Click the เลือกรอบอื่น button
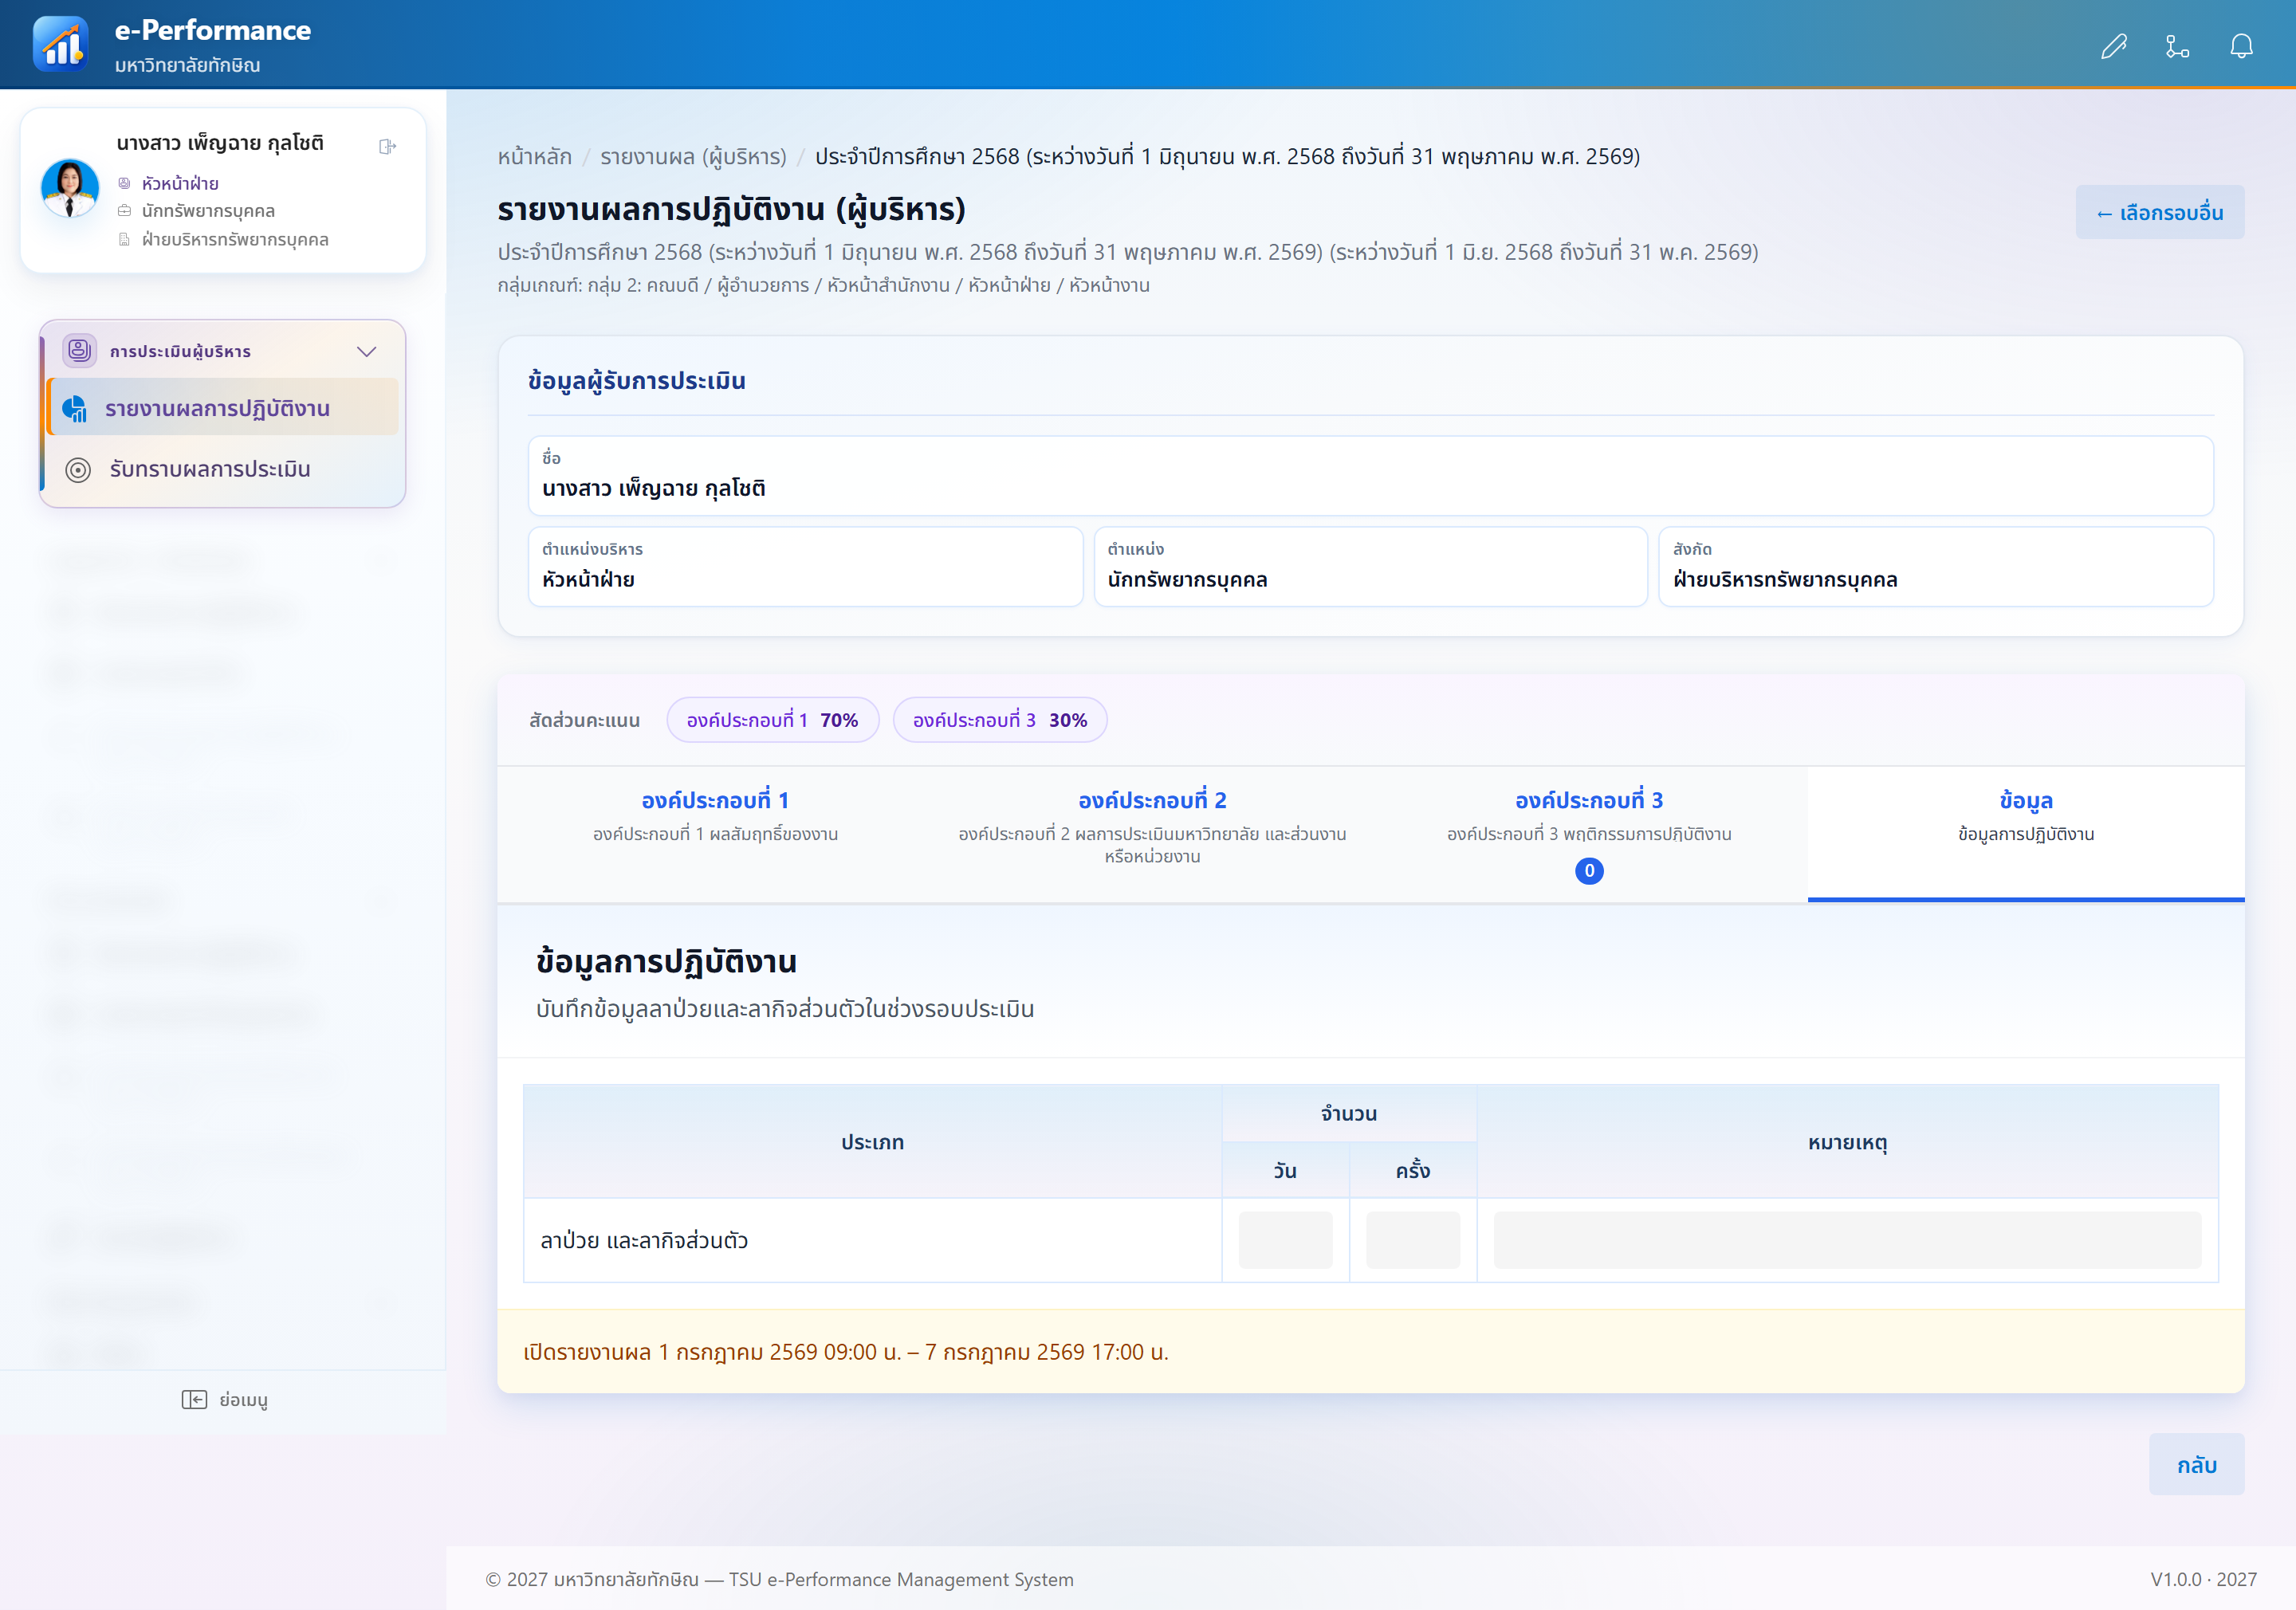 [x=2160, y=212]
